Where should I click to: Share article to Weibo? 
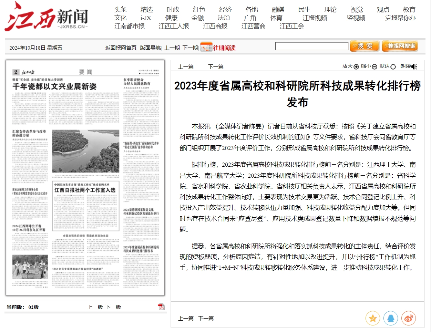coord(408,319)
